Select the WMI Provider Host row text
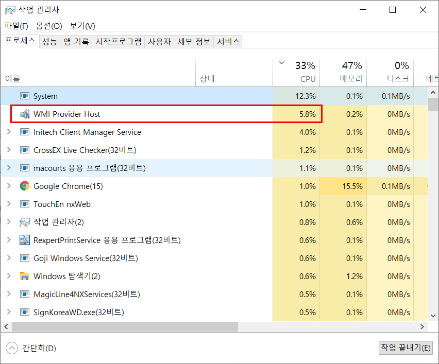The image size is (439, 364). pos(66,114)
